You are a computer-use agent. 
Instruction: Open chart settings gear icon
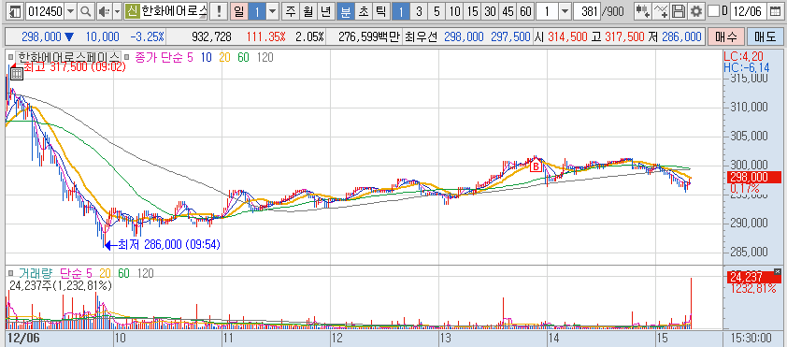pyautogui.click(x=695, y=11)
